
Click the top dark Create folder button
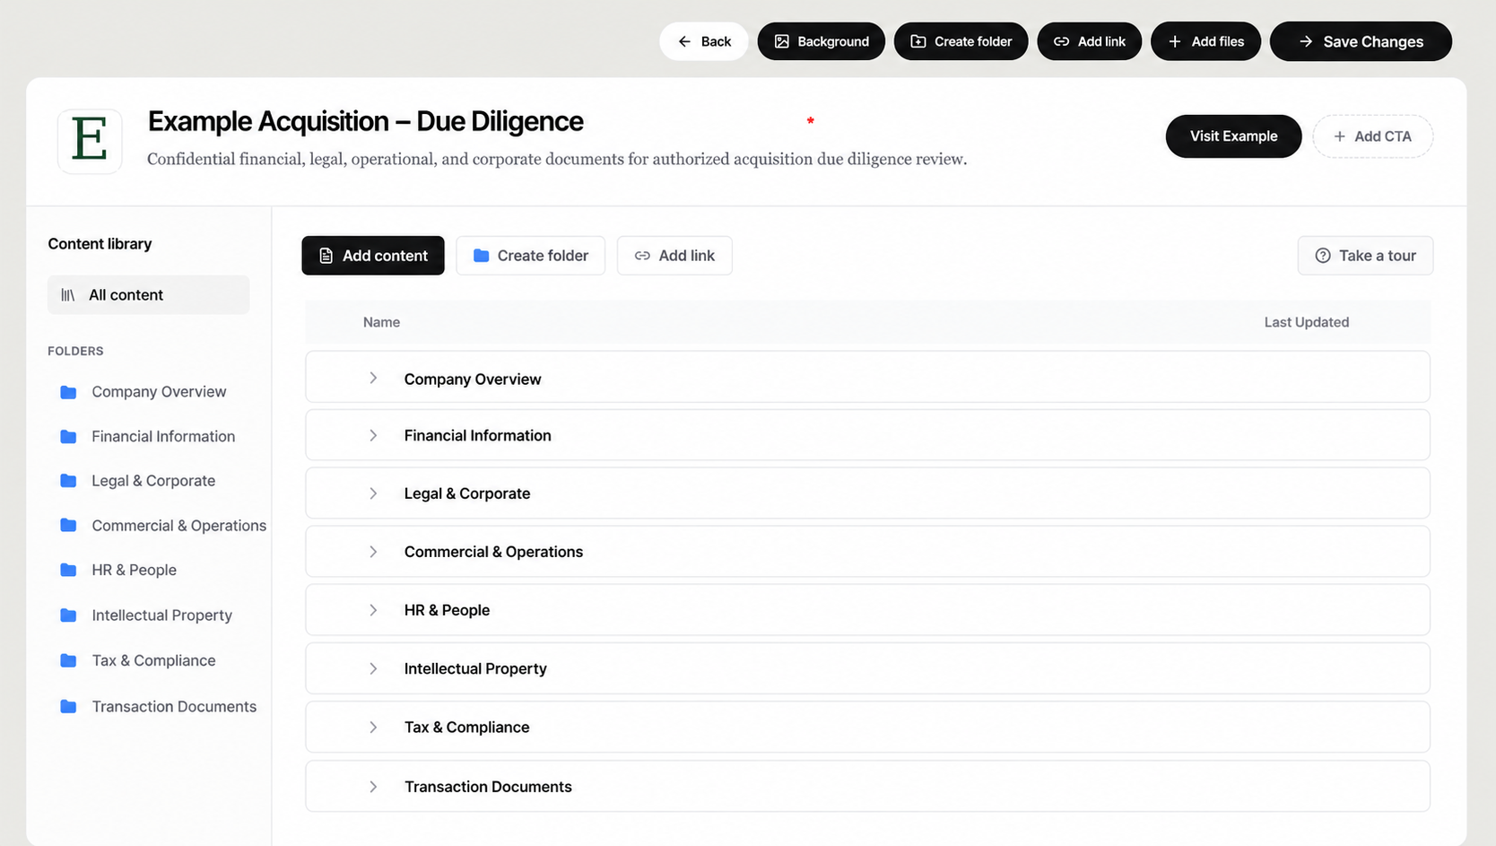click(x=961, y=41)
